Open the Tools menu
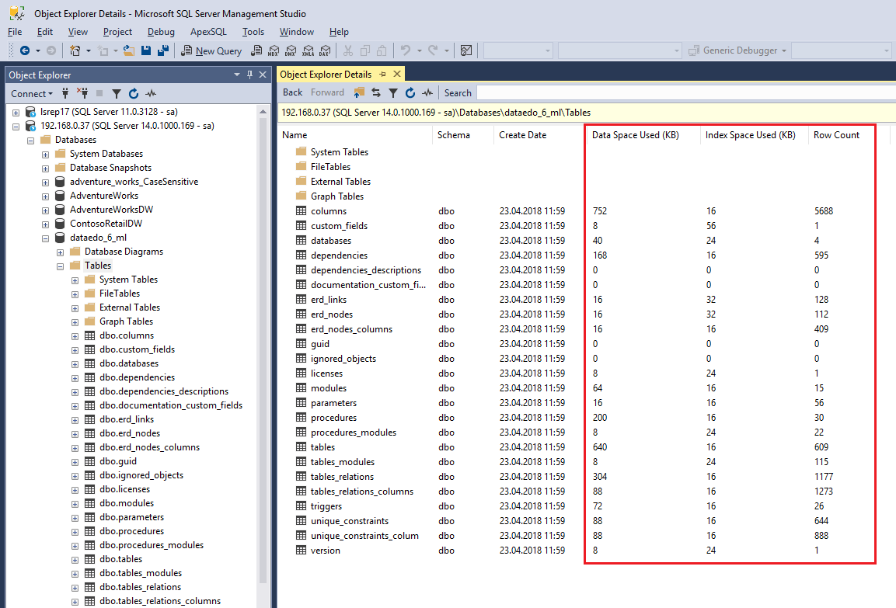The width and height of the screenshot is (896, 608). click(253, 32)
